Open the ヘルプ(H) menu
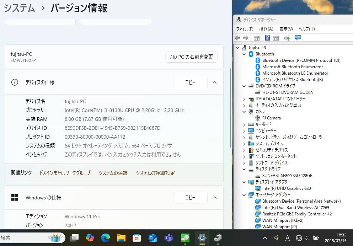The image size is (353, 246). point(307,29)
